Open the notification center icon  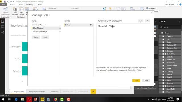(177, 99)
